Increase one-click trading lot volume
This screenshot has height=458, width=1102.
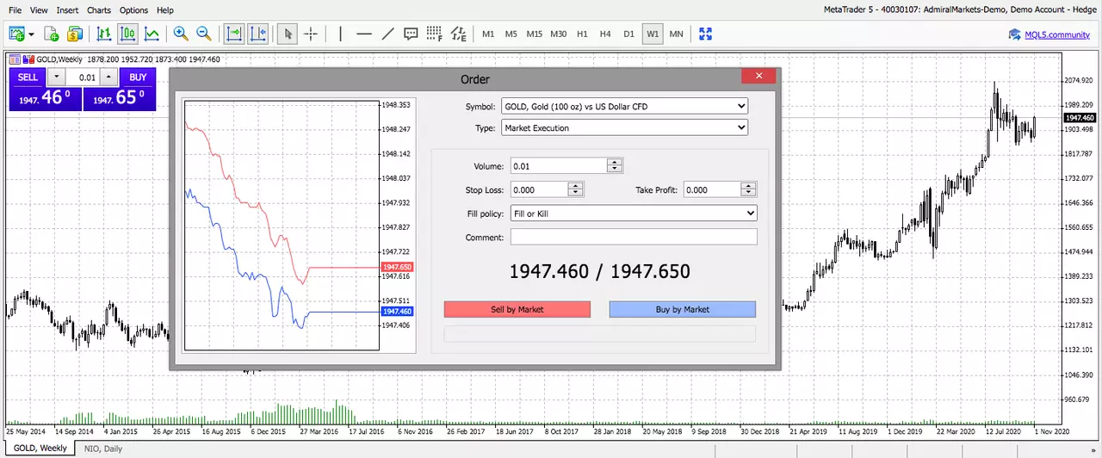click(108, 77)
